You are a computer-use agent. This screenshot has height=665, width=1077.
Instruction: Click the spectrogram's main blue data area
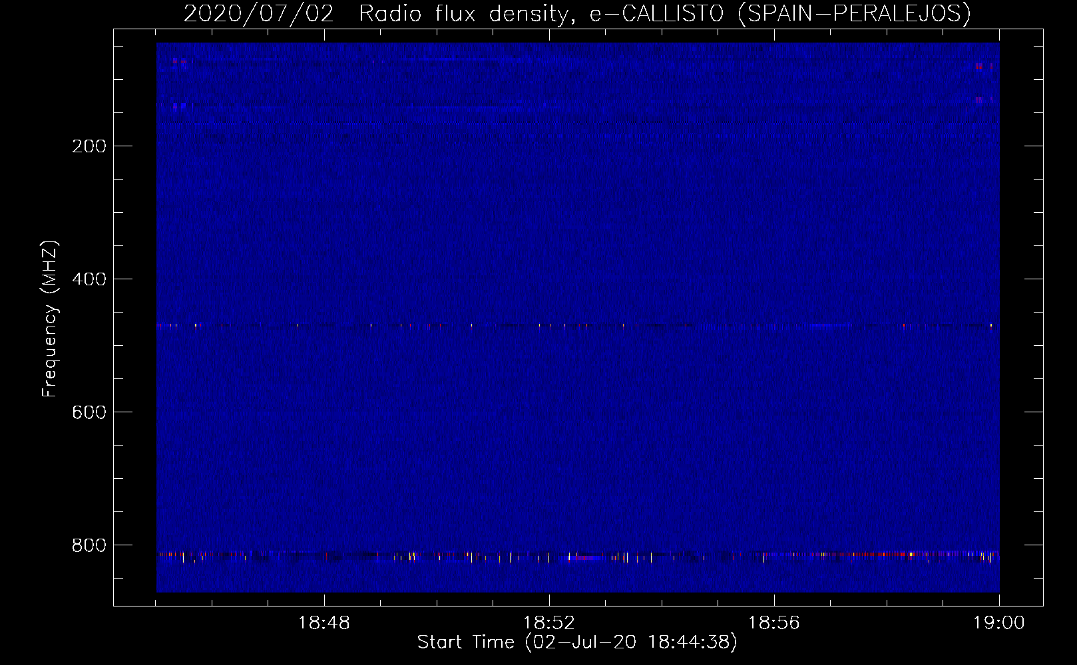[578, 317]
